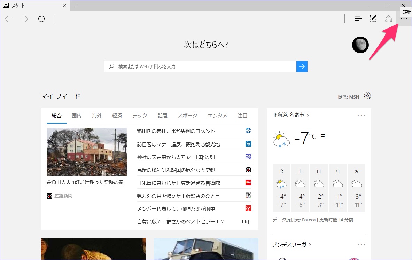Open a new tab with plus button
412x260 pixels.
tap(76, 6)
